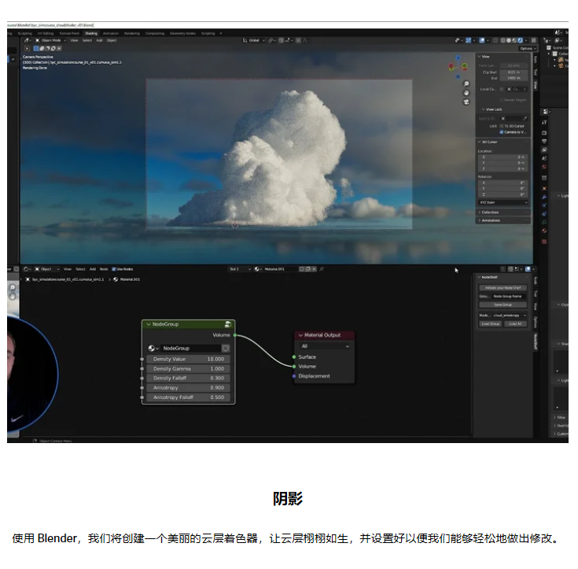
Task: Open the Modifiers wrench properties tab
Action: point(544,197)
